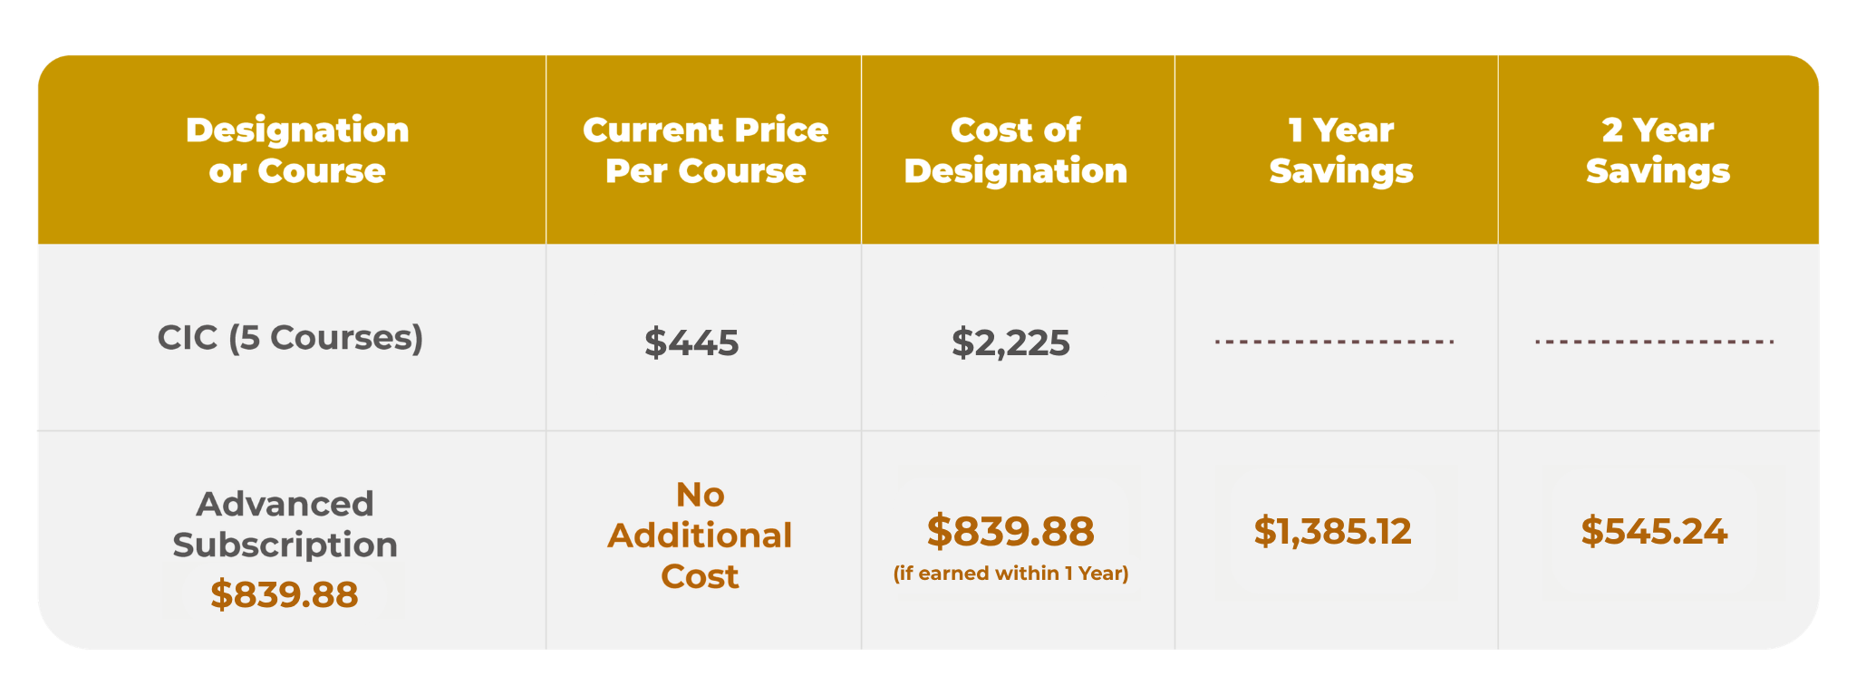Screen dimensions: 1856x685
Task: Click dotted line under 1 Year Savings
Action: (1334, 342)
